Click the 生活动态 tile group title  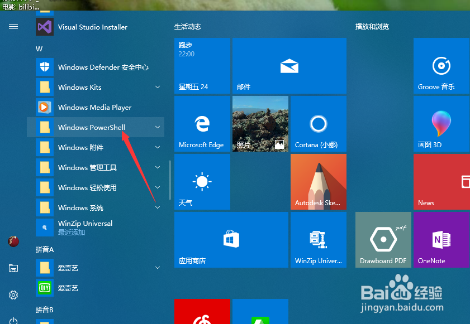pos(188,27)
